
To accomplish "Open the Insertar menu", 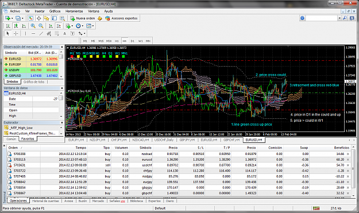I will click(40, 11).
